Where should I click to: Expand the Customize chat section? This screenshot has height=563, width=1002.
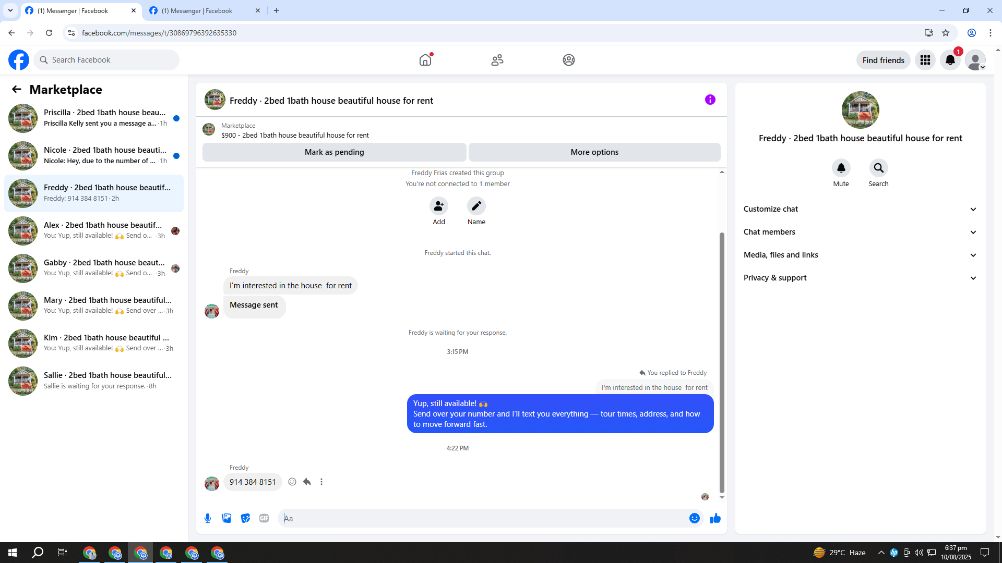point(860,209)
